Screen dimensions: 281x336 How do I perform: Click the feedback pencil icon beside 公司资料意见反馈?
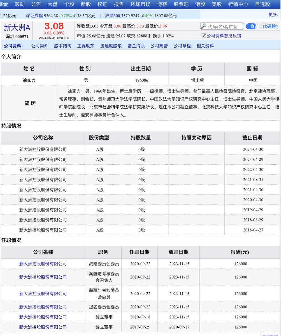coord(204,36)
